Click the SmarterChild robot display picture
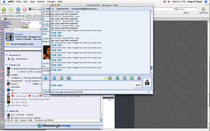Image resolution: width=210 pixels, height=131 pixels. tap(147, 83)
